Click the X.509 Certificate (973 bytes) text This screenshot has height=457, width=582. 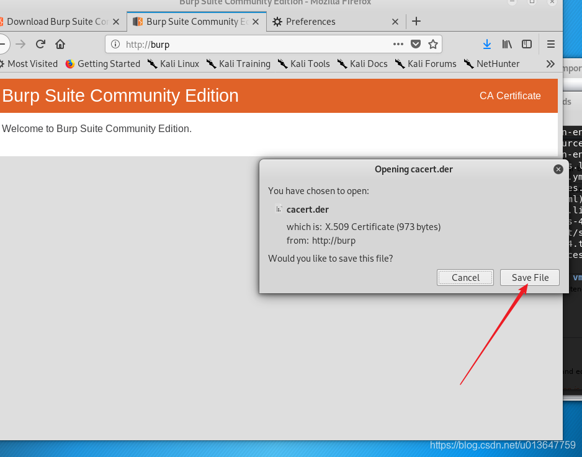point(383,227)
